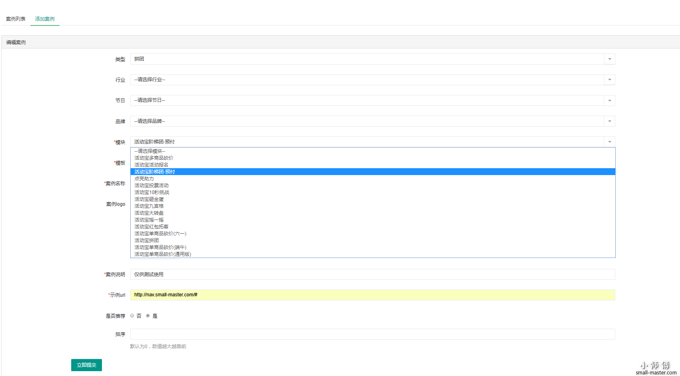Choose the --请选择模块-- option

(373, 151)
